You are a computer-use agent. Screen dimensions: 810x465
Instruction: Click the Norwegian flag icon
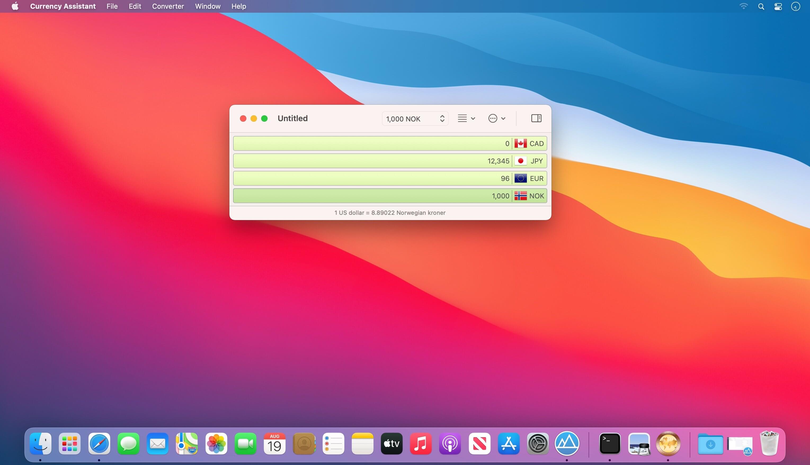tap(520, 196)
